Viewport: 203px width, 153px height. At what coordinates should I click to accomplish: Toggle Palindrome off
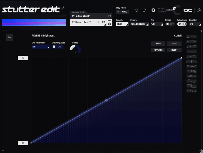click(x=182, y=24)
